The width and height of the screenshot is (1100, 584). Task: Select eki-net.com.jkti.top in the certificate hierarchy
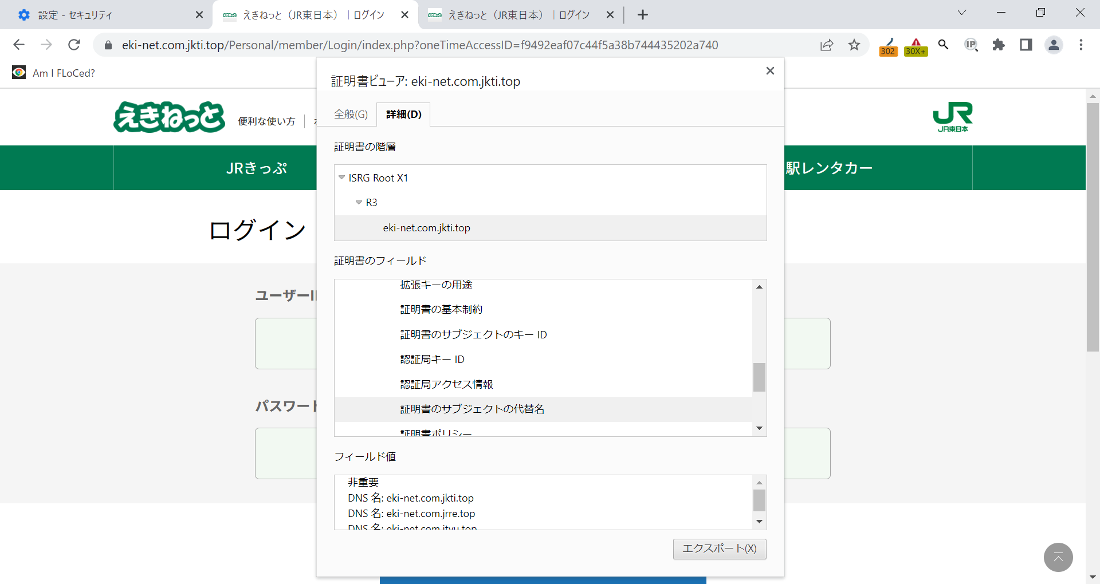point(550,228)
